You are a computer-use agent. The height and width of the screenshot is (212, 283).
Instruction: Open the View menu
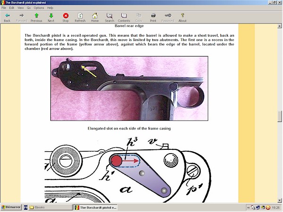click(21, 8)
